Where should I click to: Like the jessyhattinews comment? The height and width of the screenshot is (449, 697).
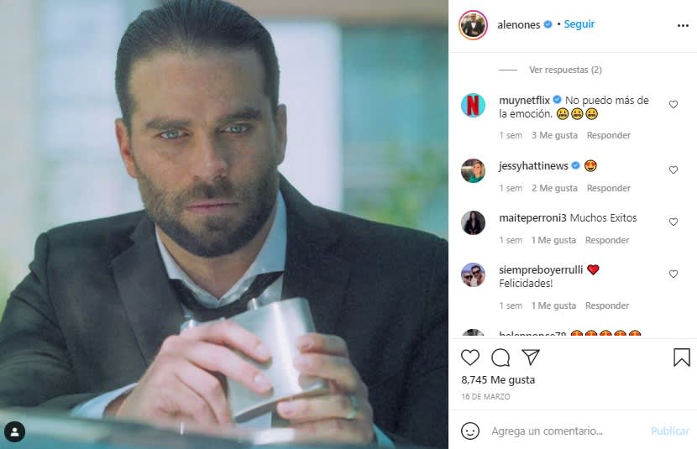click(673, 170)
